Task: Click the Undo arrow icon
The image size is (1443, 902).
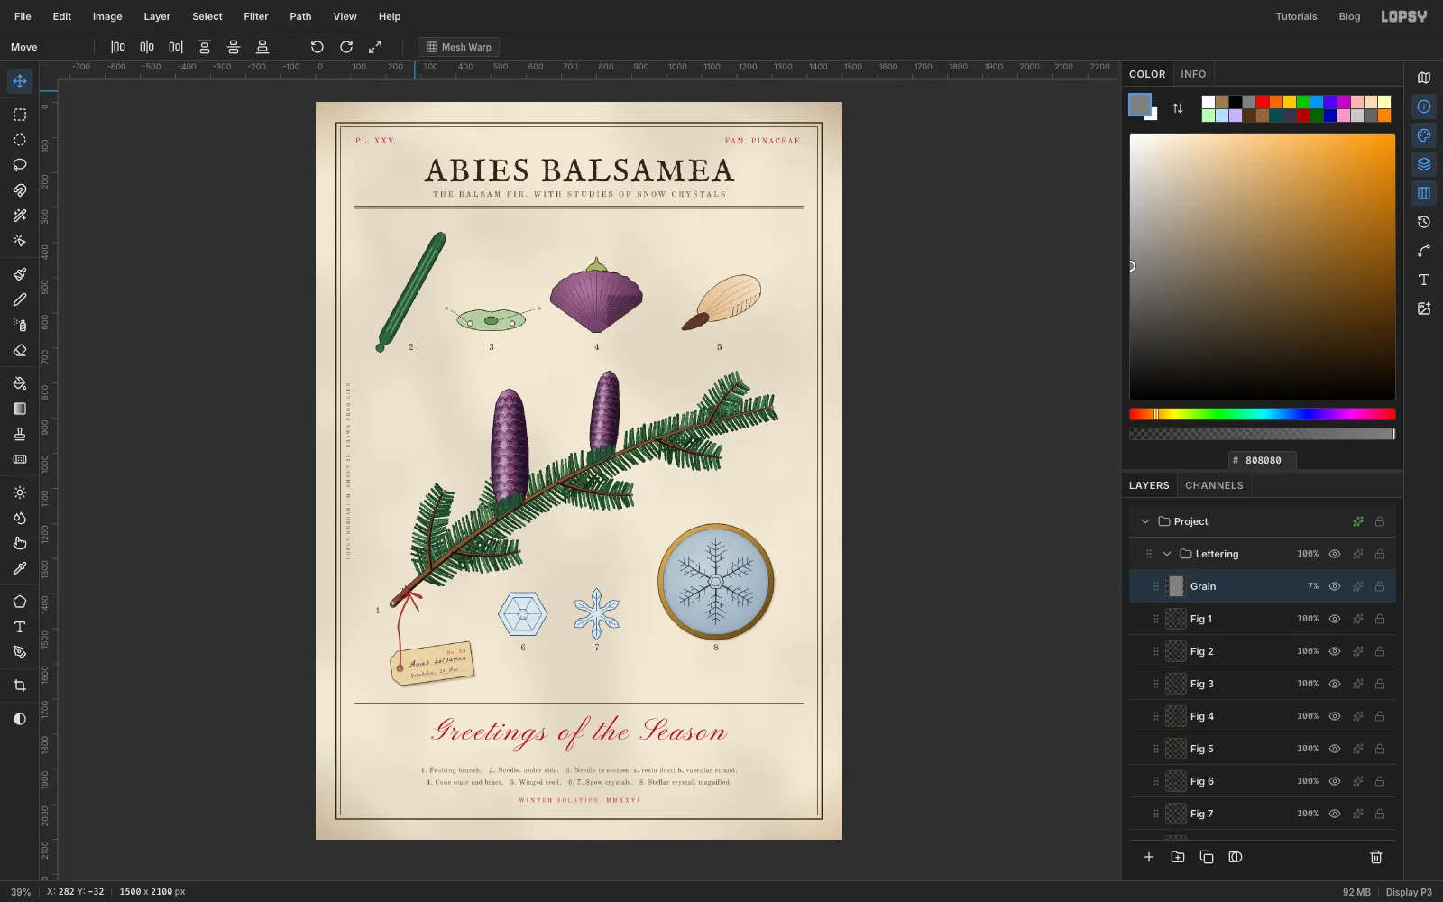Action: point(317,47)
